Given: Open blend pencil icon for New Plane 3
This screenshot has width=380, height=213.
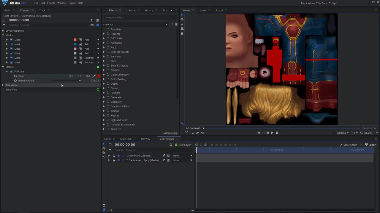Looking at the screenshot, I should tap(164, 156).
